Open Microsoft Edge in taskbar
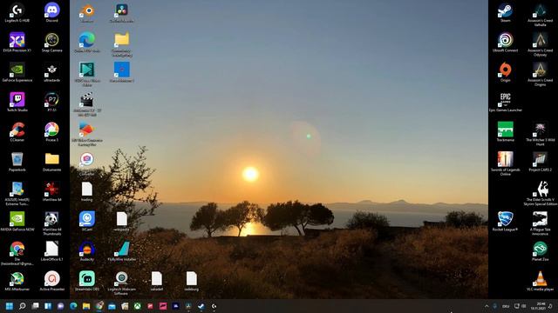Image resolution: width=558 pixels, height=313 pixels. [73, 306]
